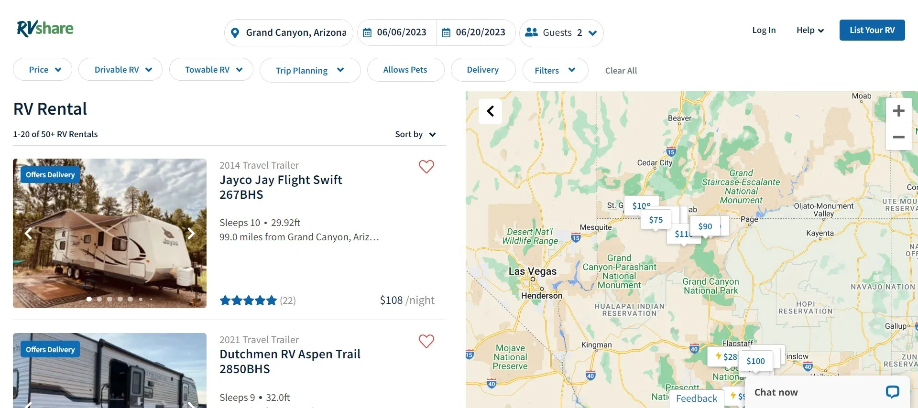Screen dimensions: 918x408
Task: Zoom in on the map
Action: point(898,111)
